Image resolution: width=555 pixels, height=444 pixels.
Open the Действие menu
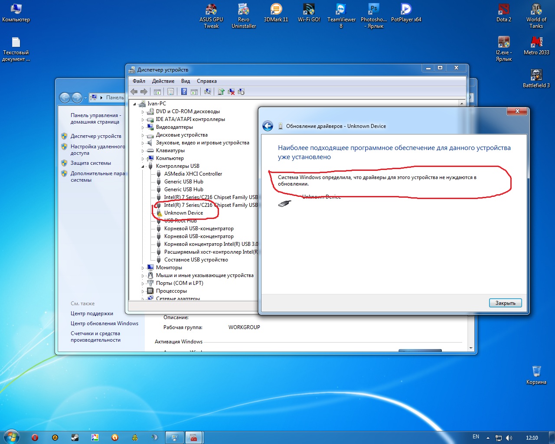[163, 81]
